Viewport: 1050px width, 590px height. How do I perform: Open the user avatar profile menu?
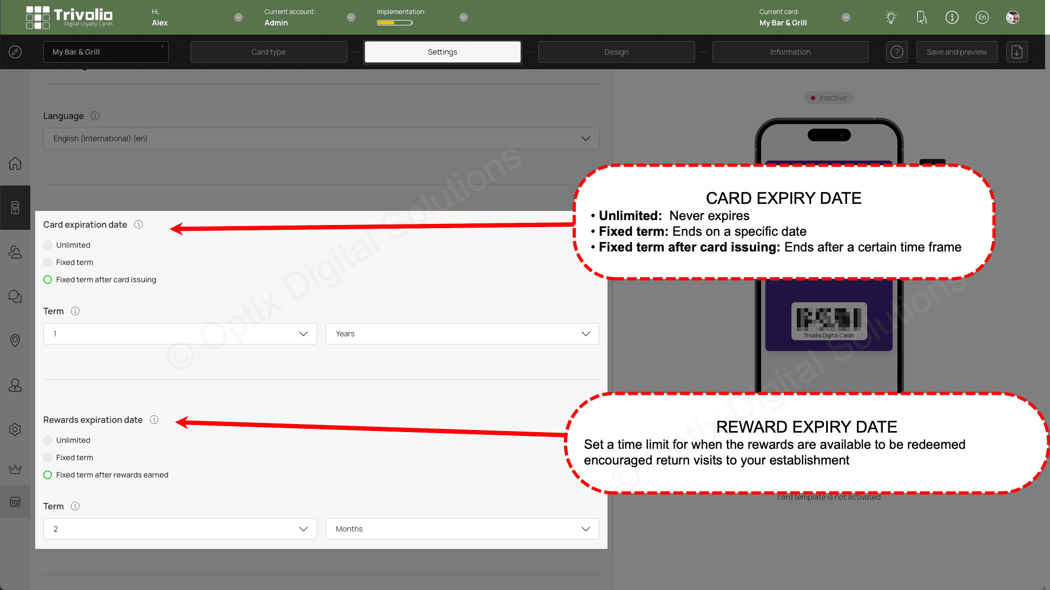point(1013,17)
